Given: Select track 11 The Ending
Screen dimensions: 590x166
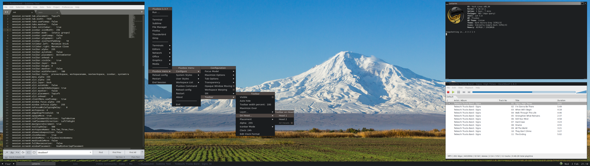Looking at the screenshot, I should (516, 134).
